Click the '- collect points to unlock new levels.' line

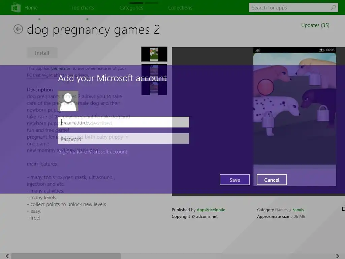point(67,204)
